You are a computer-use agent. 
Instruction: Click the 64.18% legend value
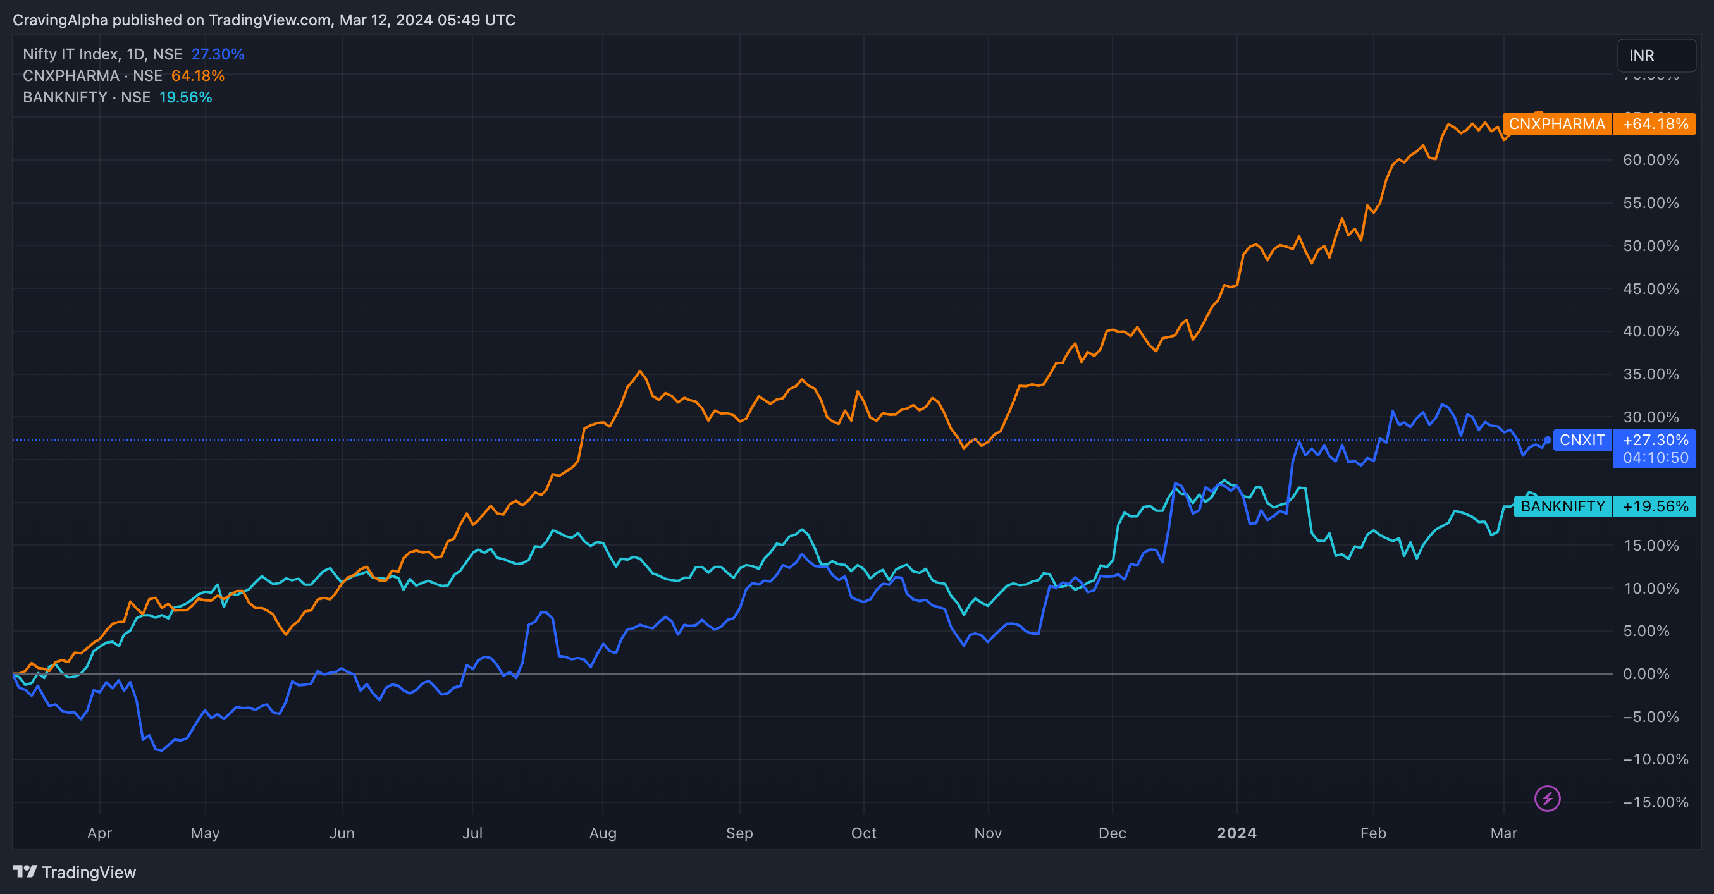click(197, 76)
